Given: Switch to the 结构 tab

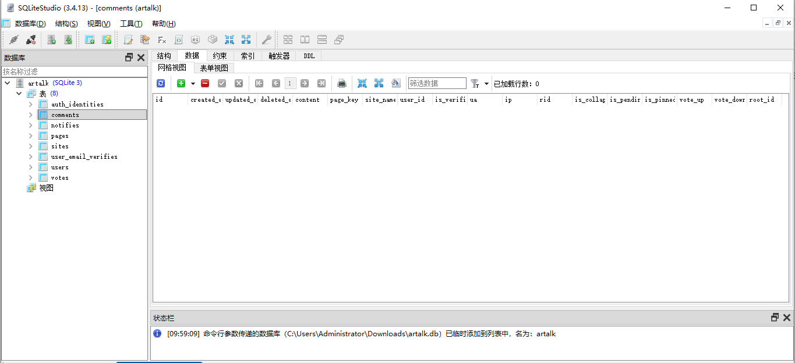Looking at the screenshot, I should tap(164, 56).
